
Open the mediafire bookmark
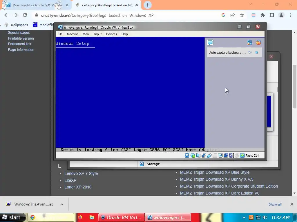43,25
